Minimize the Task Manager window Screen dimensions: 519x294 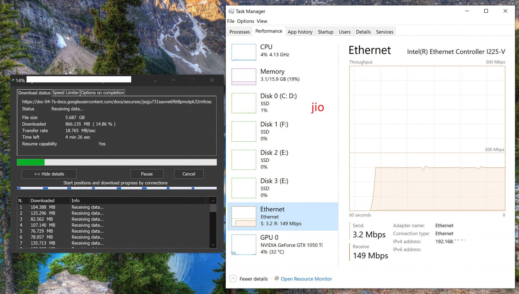click(467, 11)
